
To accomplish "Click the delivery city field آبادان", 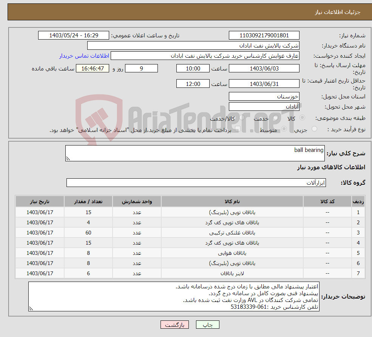I will pyautogui.click(x=264, y=107).
